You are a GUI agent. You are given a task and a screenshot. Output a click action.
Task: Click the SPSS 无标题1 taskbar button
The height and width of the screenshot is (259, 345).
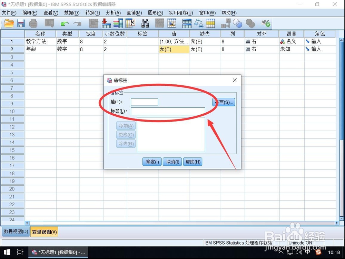point(58,252)
